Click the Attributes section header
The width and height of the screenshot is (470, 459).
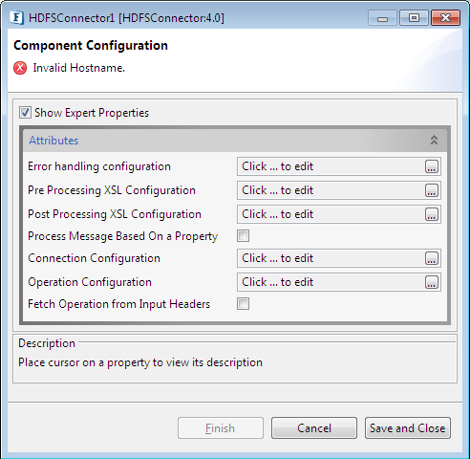click(x=235, y=141)
